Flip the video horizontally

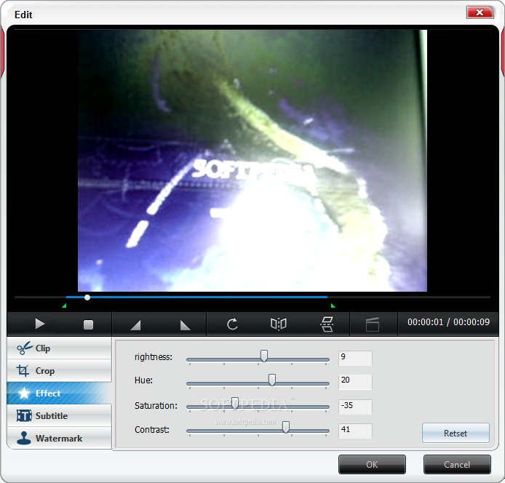pyautogui.click(x=279, y=324)
